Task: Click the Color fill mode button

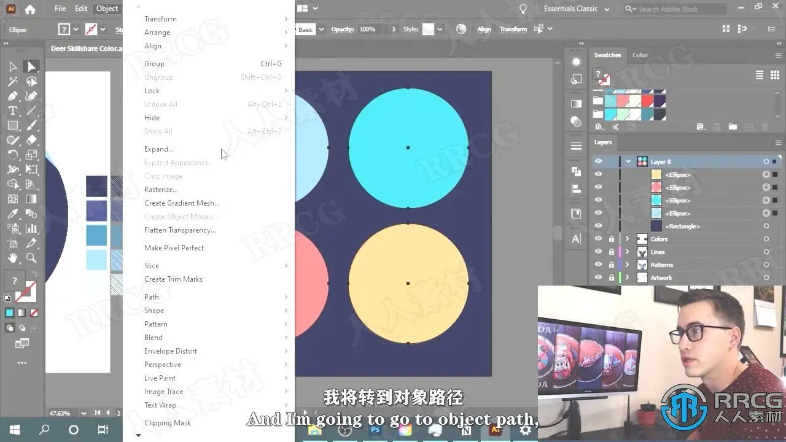Action: [x=9, y=312]
